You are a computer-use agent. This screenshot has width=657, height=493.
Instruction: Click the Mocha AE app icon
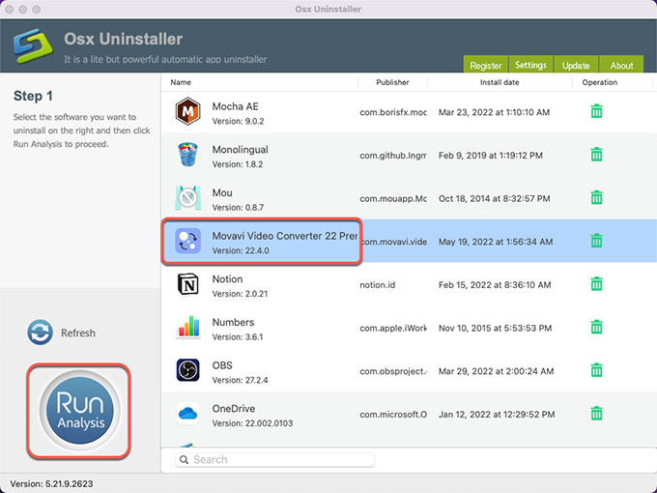click(x=187, y=111)
